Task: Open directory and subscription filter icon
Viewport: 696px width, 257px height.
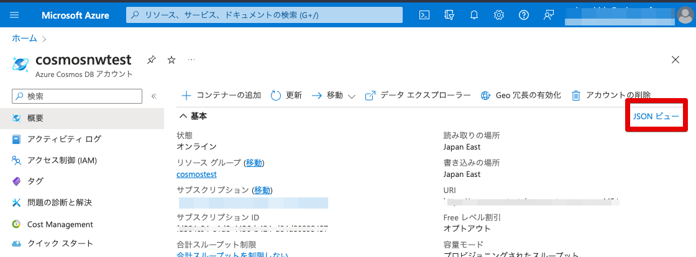Action: pos(449,15)
